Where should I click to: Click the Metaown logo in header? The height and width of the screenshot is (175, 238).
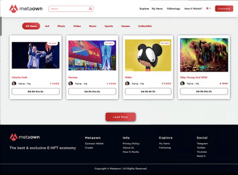pos(26,9)
